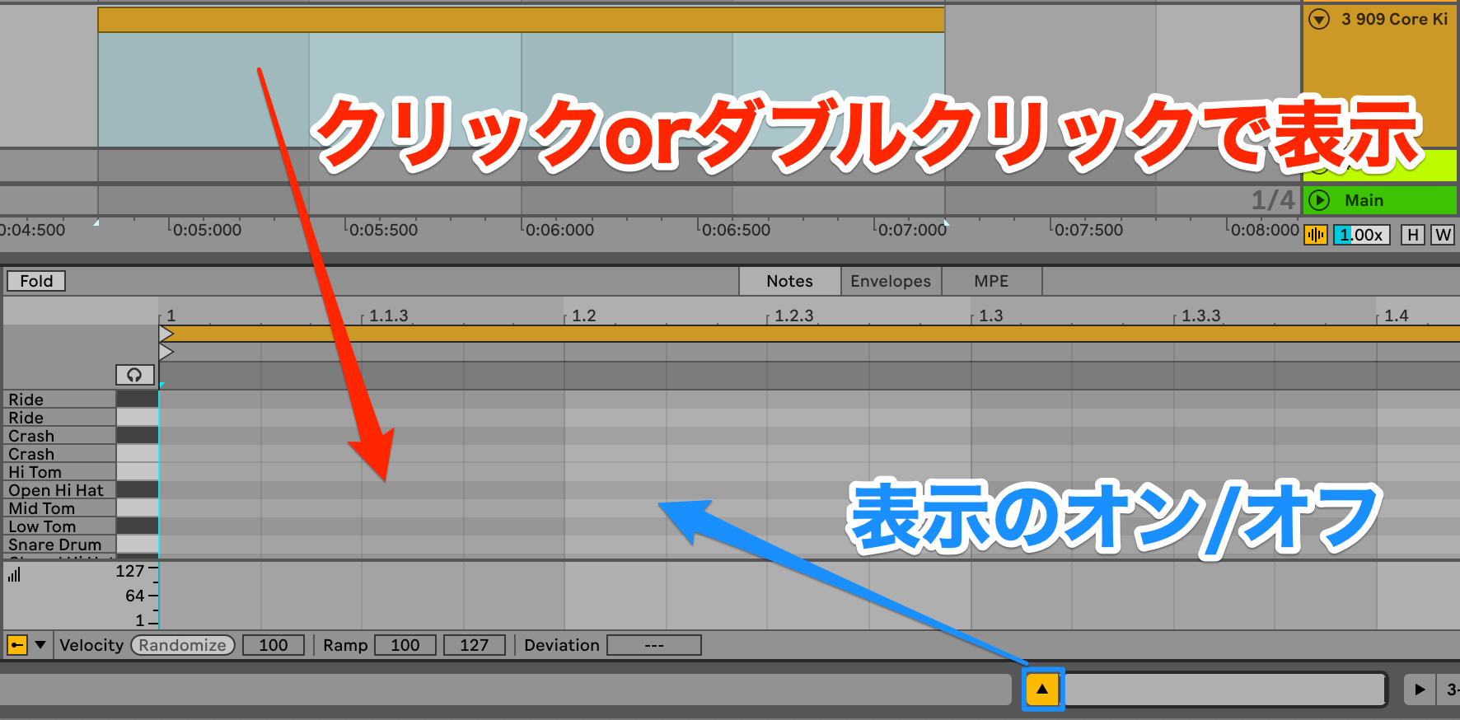Click the play triangle in the bottom bar
This screenshot has height=720, width=1460.
(1420, 689)
